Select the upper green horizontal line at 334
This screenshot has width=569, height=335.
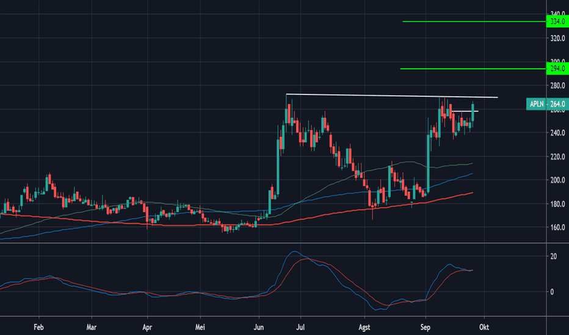pyautogui.click(x=474, y=21)
